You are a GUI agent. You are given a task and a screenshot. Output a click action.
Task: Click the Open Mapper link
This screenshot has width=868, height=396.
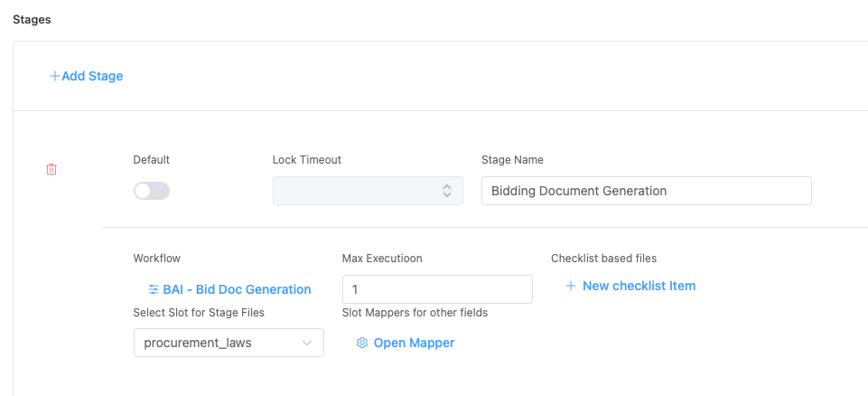coord(406,343)
